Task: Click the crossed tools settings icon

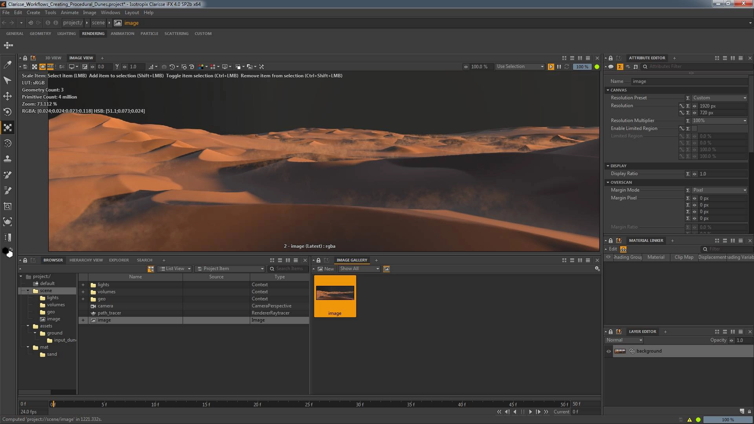Action: (x=262, y=67)
